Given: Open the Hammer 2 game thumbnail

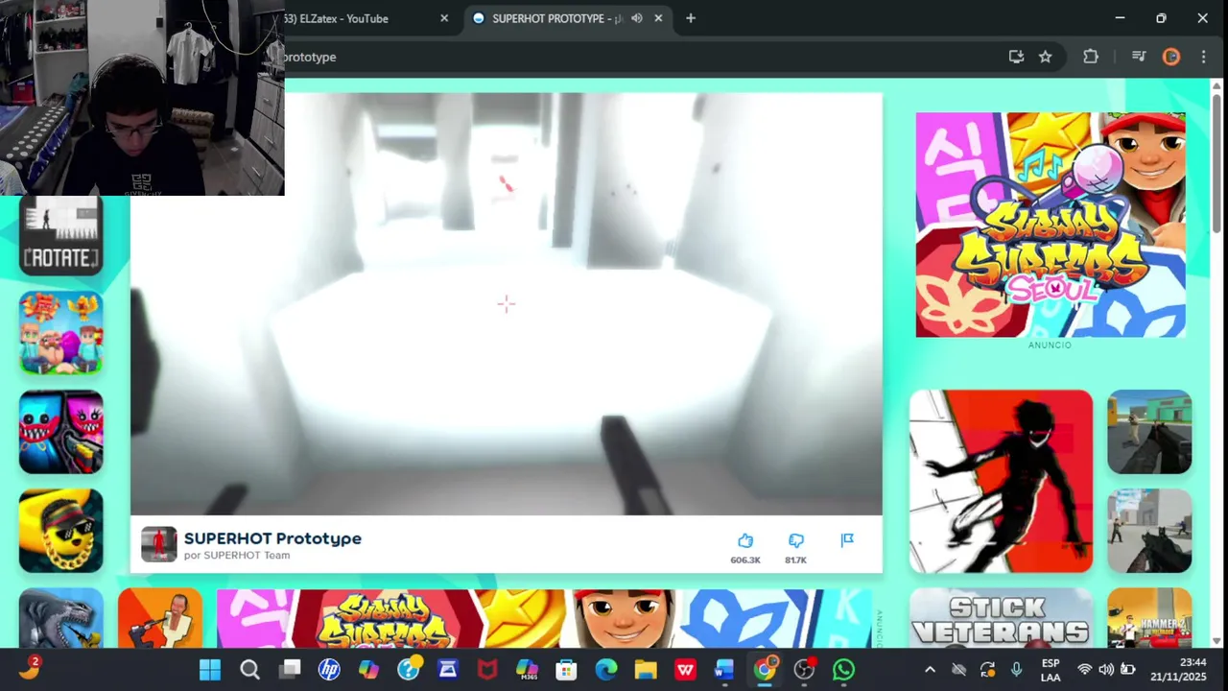Looking at the screenshot, I should tap(1149, 618).
